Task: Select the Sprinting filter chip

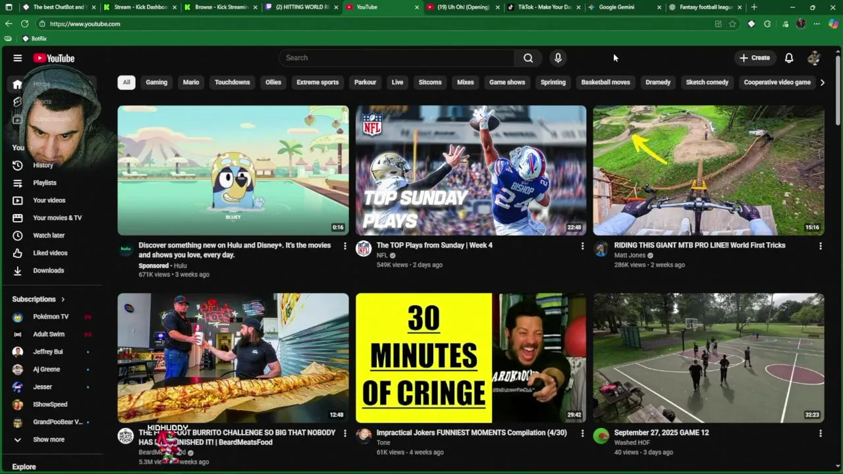Action: (x=553, y=82)
